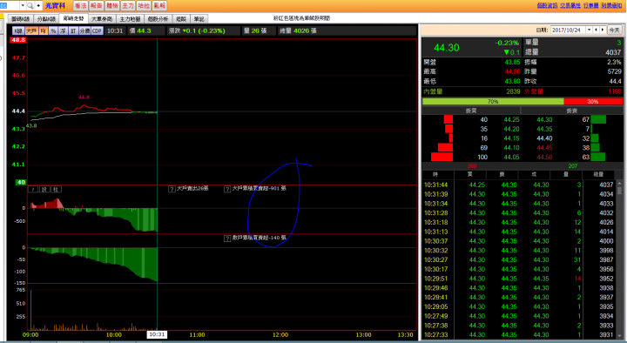Go to previous date with left arrow
The image size is (627, 343).
pyautogui.click(x=596, y=30)
